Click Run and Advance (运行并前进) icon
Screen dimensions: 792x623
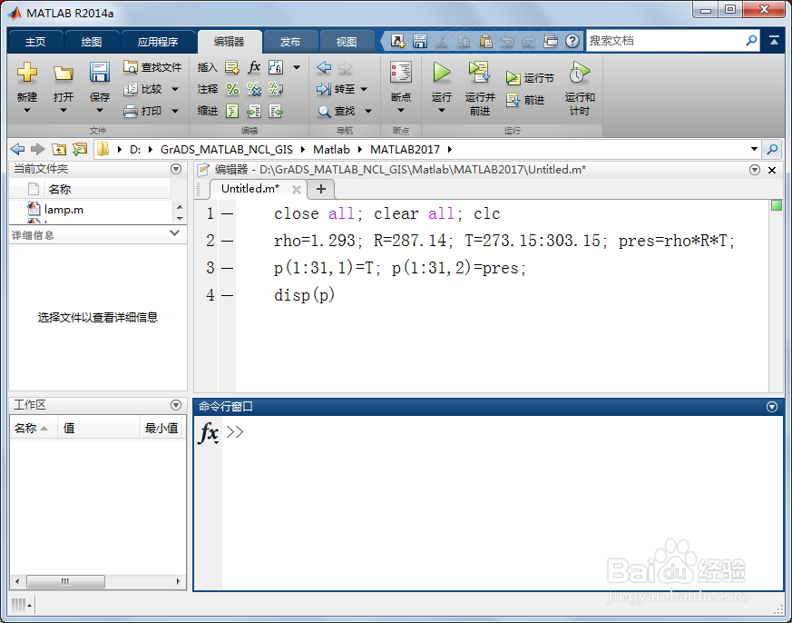point(479,73)
